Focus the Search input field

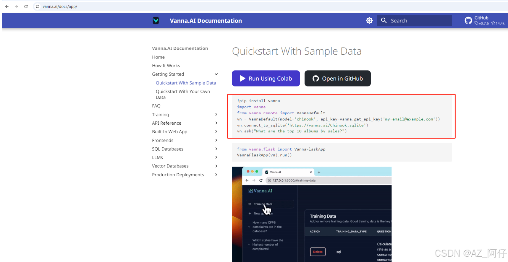pyautogui.click(x=414, y=20)
